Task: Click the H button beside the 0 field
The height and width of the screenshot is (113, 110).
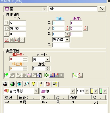Action: point(7,34)
